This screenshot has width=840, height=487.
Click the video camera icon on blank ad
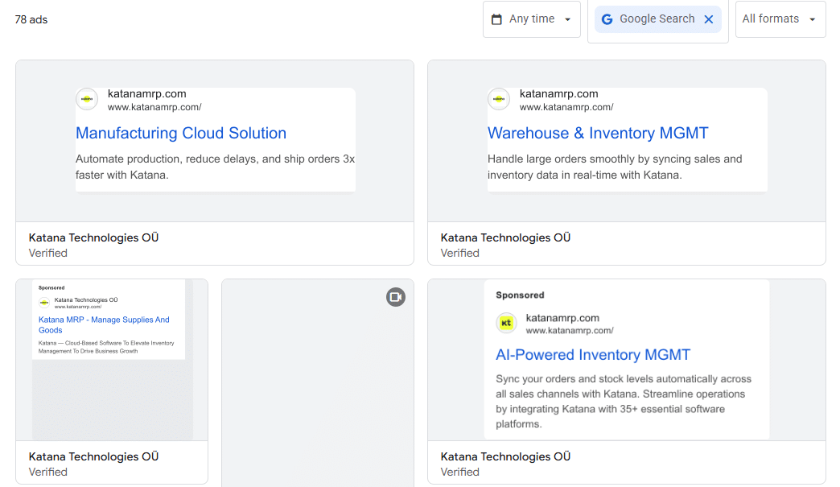pyautogui.click(x=395, y=297)
